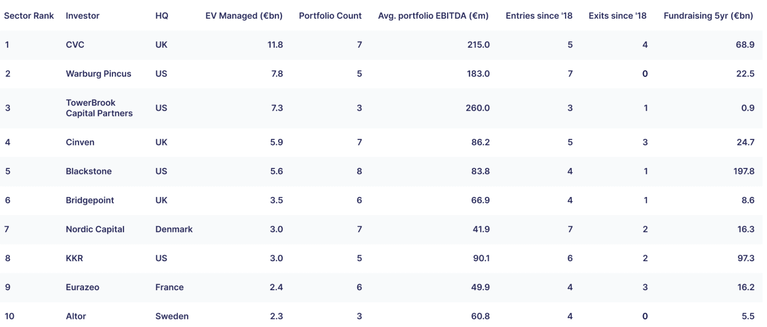The height and width of the screenshot is (327, 767).
Task: Click CVC's EV Managed value 11.8
Action: pyautogui.click(x=275, y=45)
